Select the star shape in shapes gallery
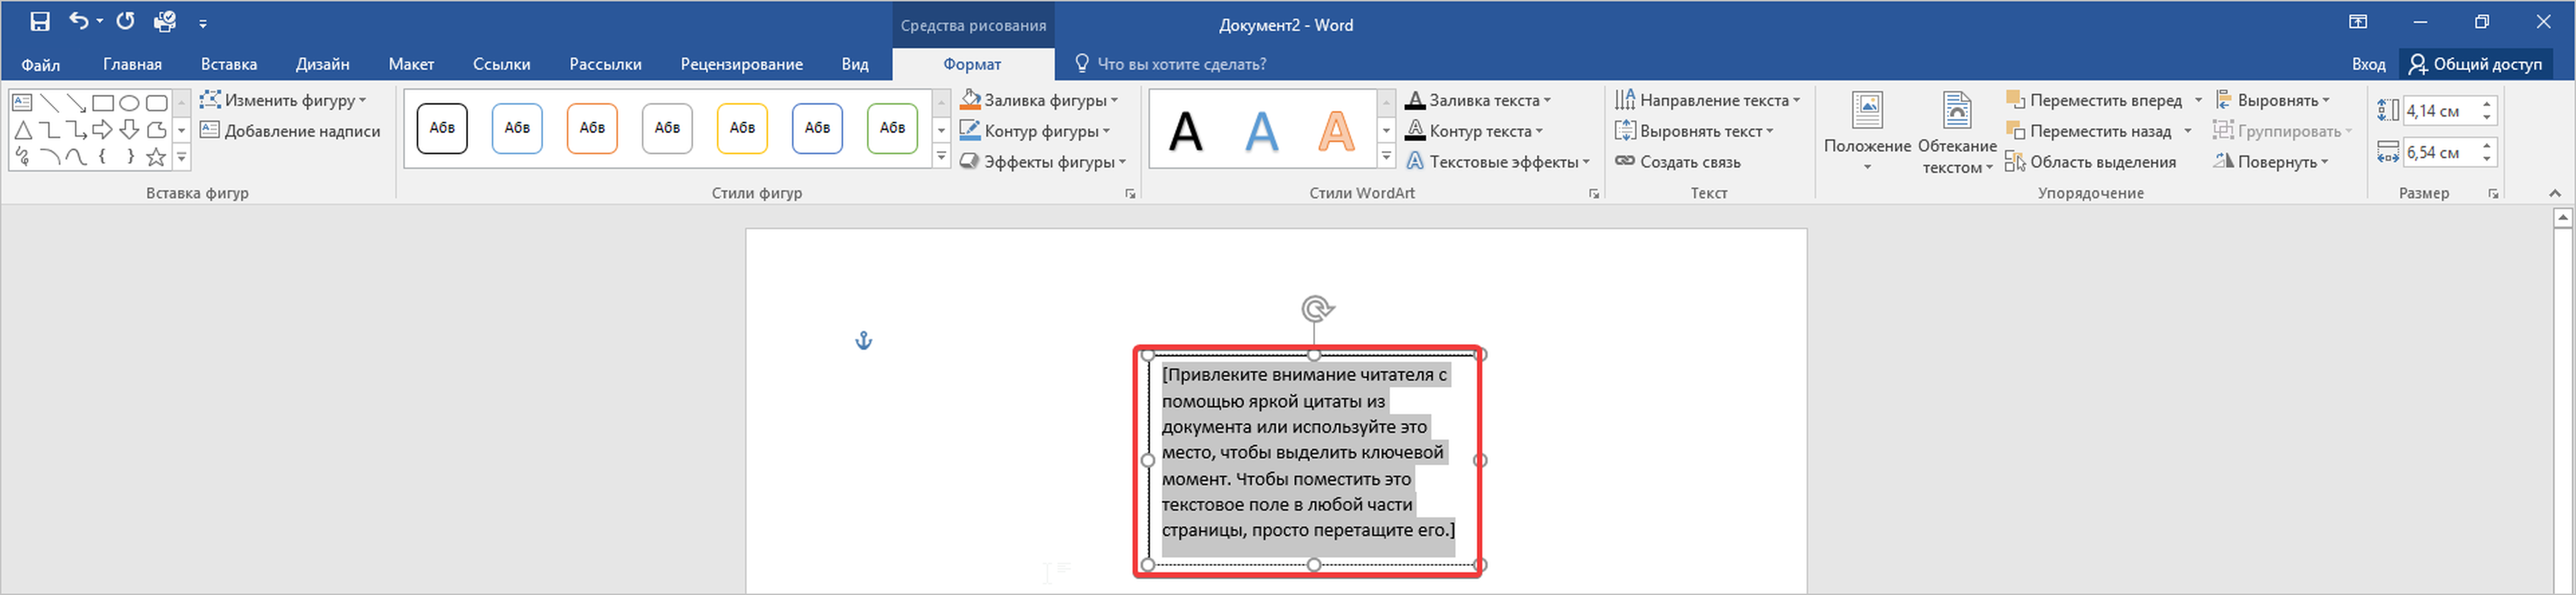Viewport: 2576px width, 595px height. tap(156, 157)
